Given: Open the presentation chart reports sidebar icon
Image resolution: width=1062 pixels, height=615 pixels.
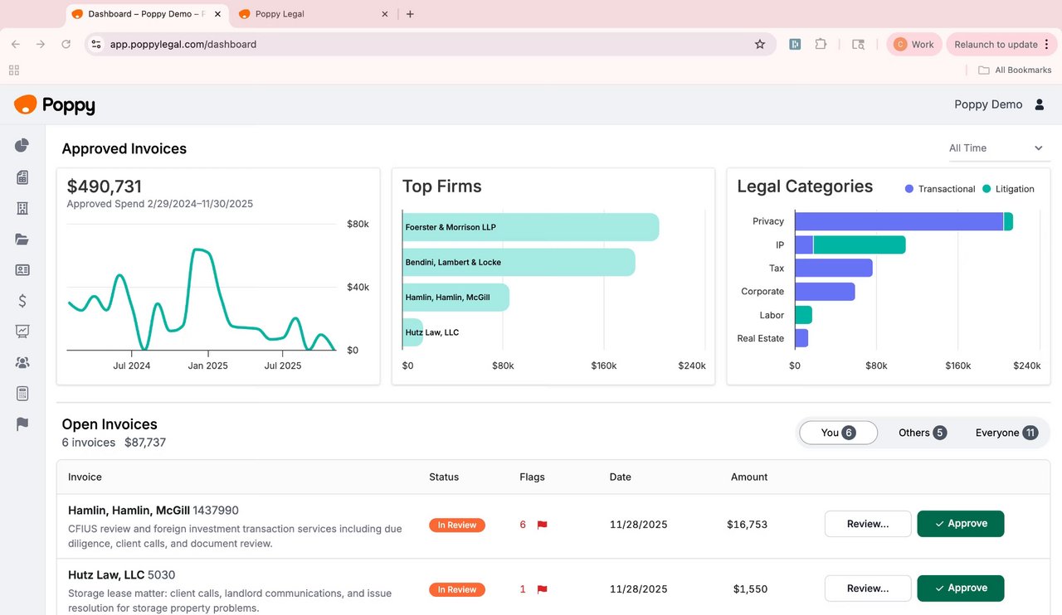Looking at the screenshot, I should click(22, 332).
